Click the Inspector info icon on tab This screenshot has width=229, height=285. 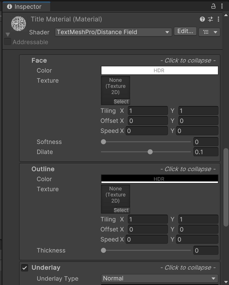pos(10,7)
